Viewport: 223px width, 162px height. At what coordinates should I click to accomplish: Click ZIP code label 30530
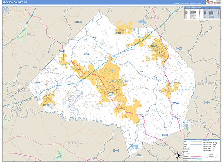point(179,48)
